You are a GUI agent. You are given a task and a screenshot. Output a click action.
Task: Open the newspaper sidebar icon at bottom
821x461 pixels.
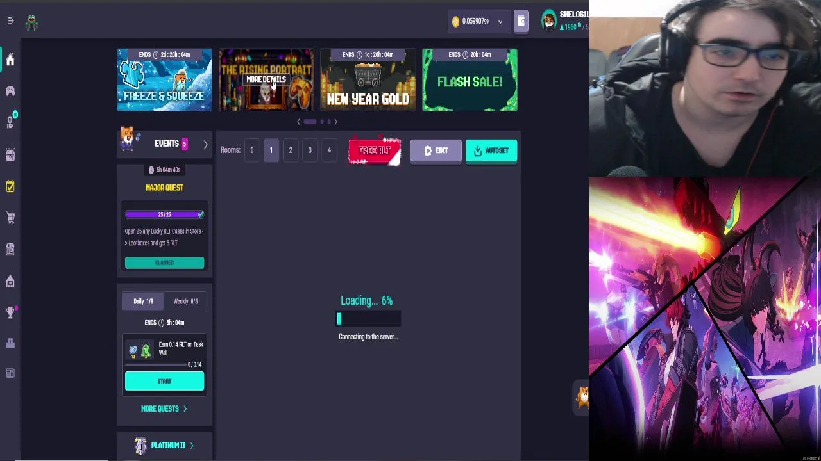(10, 373)
